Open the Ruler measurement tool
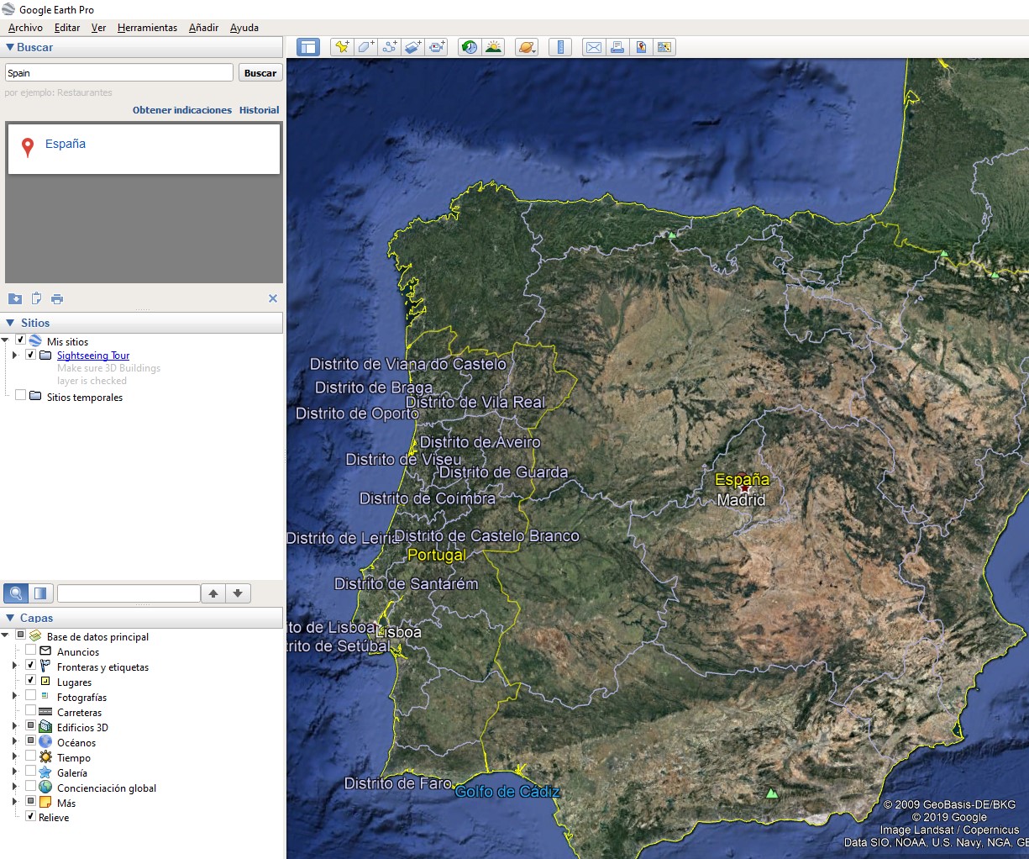The height and width of the screenshot is (859, 1029). (x=560, y=47)
